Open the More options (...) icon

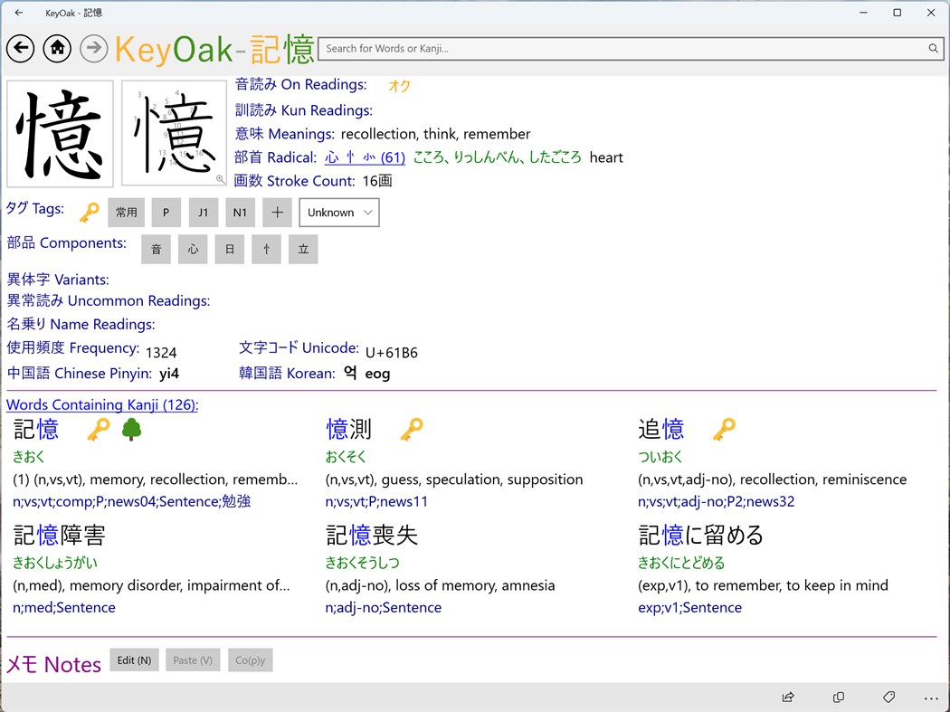pos(931,697)
